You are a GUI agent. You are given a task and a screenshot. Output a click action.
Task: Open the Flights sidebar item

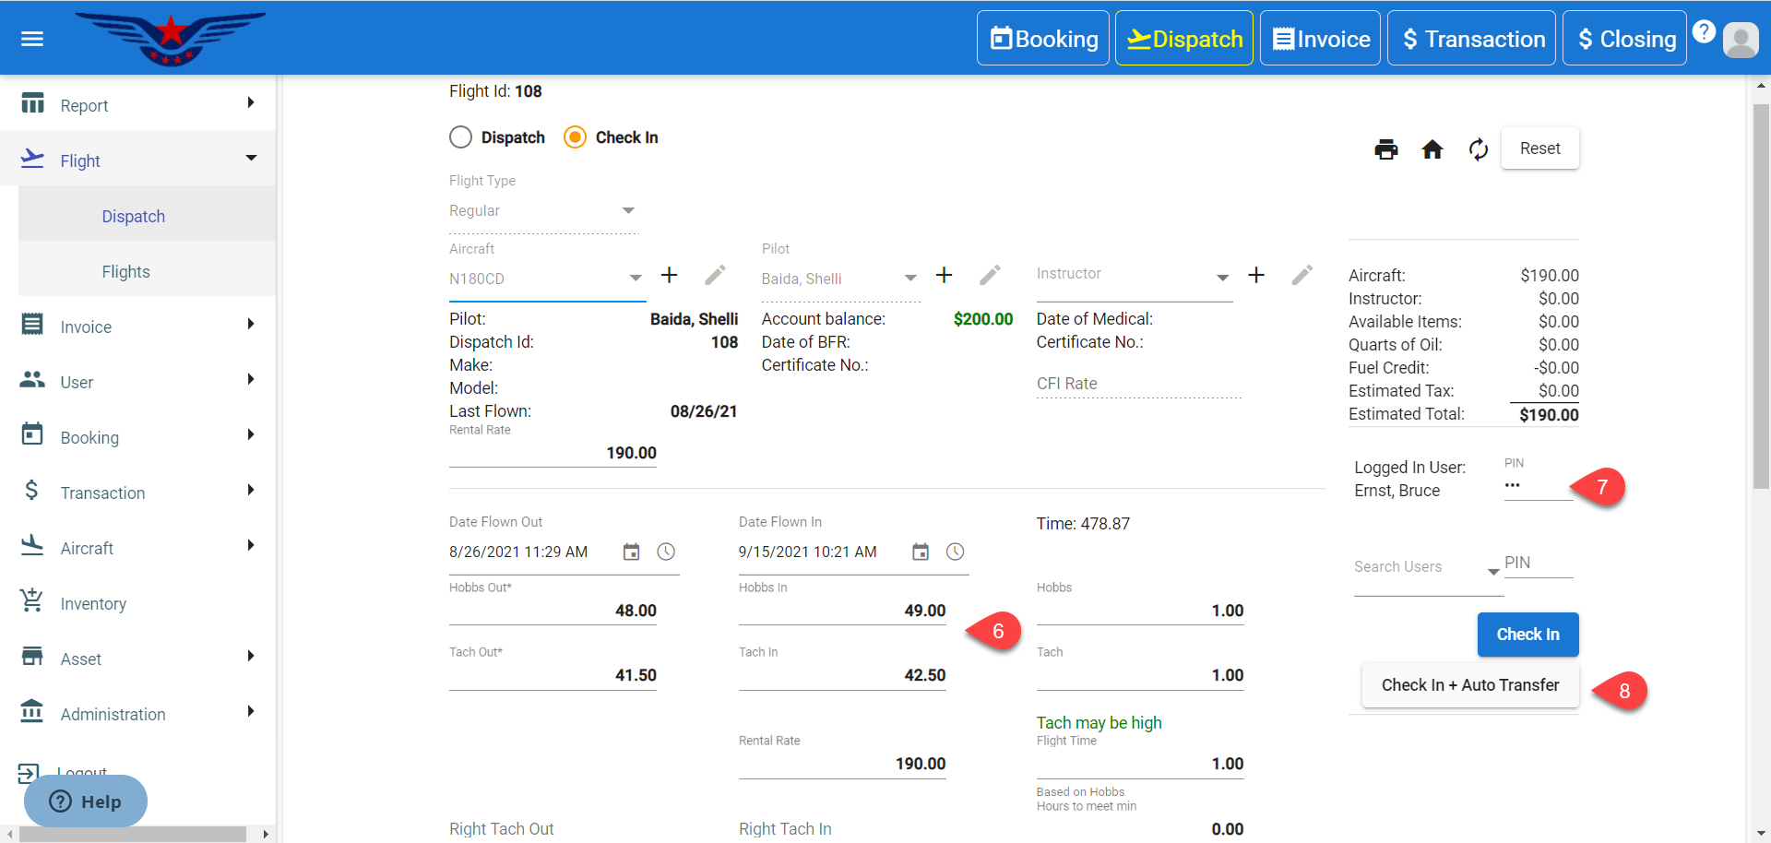[126, 272]
